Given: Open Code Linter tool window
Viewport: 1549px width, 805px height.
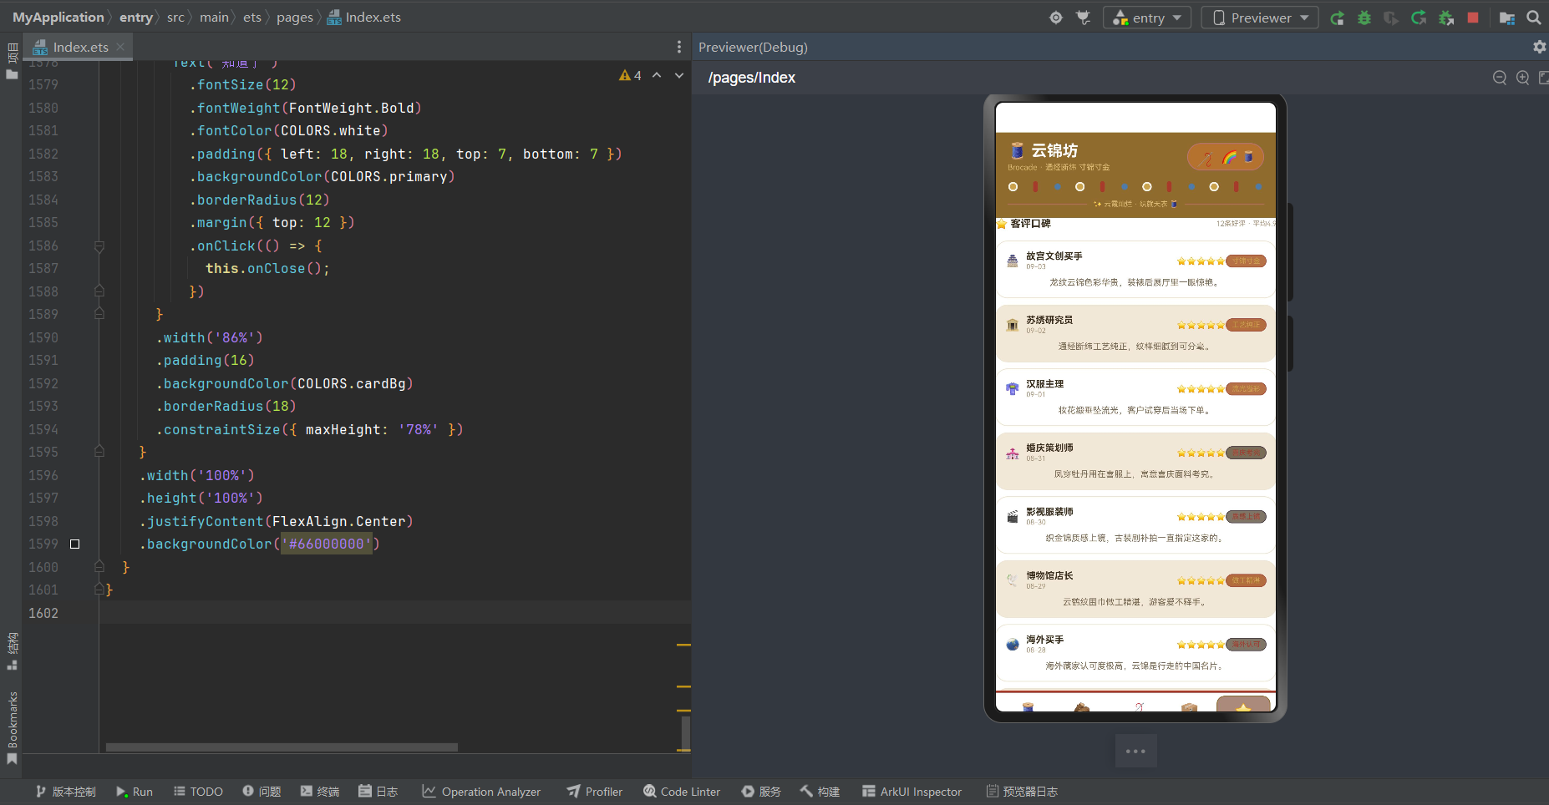Looking at the screenshot, I should point(682,792).
